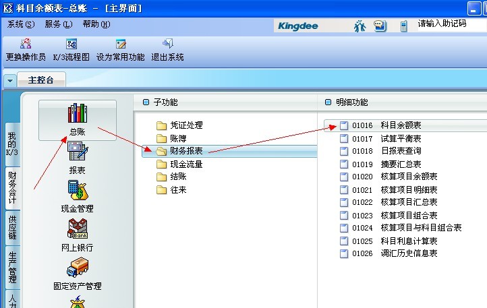The height and width of the screenshot is (308, 487).
Task: Expand the dropdown arrow left of 主控台 tab
Action: click(x=10, y=81)
